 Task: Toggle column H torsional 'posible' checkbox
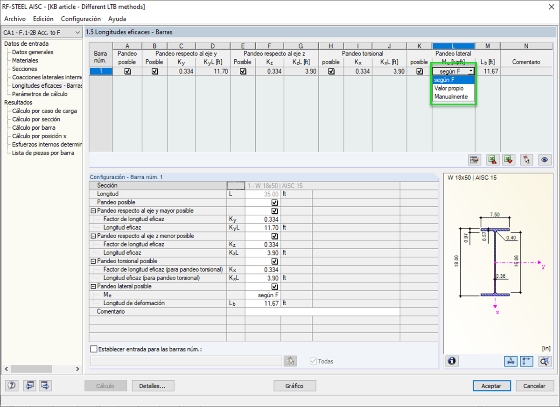click(331, 71)
